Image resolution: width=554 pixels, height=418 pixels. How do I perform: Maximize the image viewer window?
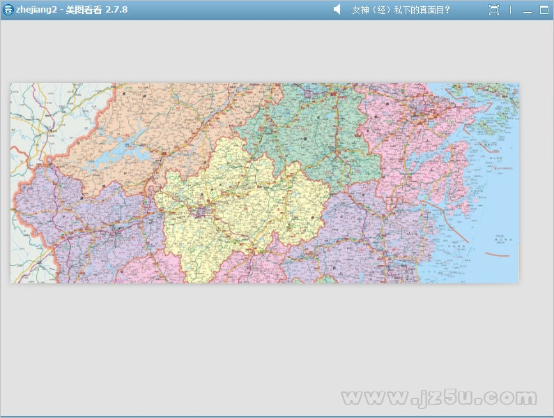click(x=544, y=10)
